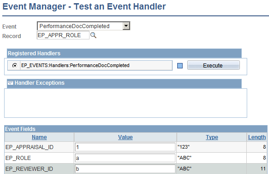Sort Event Fields by Length column
This screenshot has width=269, height=174.
257,137
